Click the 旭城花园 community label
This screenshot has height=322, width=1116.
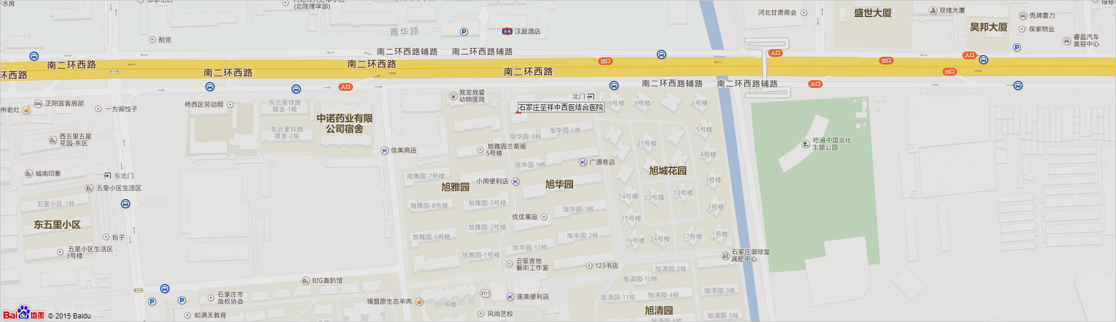(667, 171)
